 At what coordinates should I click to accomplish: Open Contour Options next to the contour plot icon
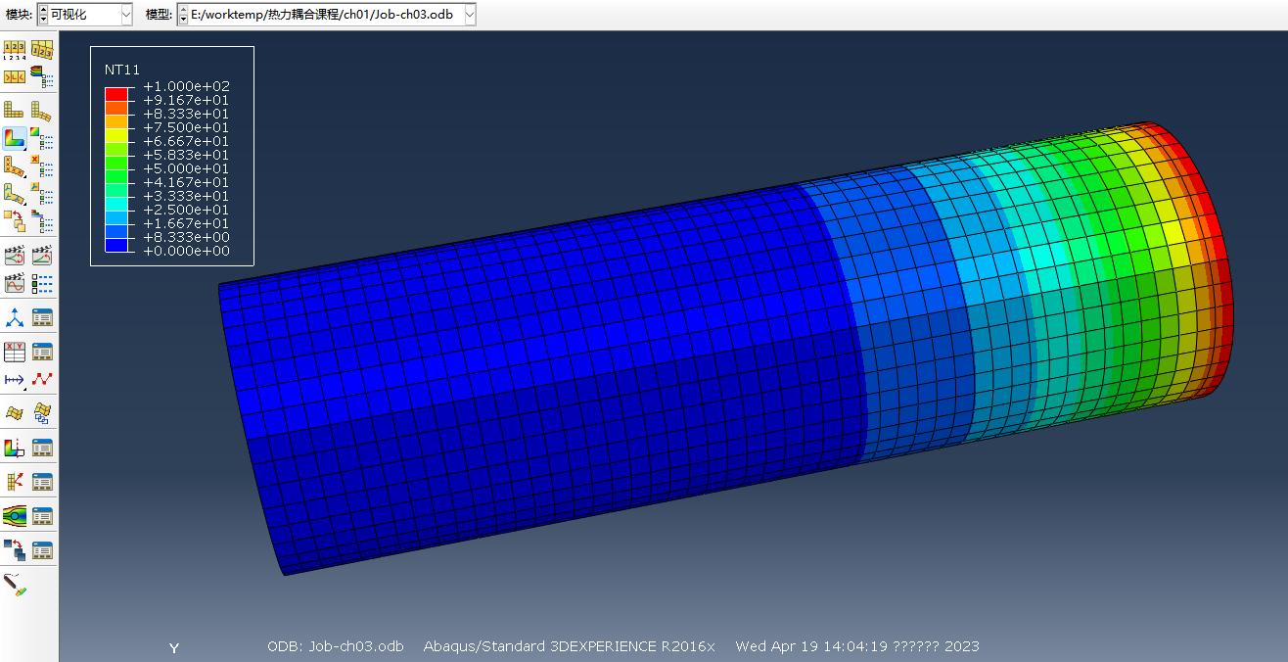(x=42, y=139)
